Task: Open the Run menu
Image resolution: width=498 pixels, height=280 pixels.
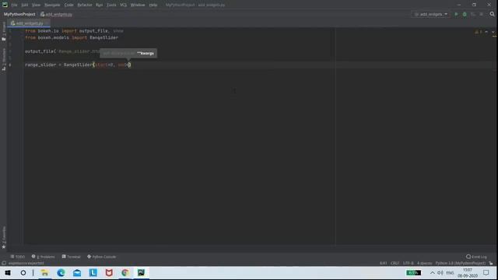Action: pyautogui.click(x=99, y=5)
